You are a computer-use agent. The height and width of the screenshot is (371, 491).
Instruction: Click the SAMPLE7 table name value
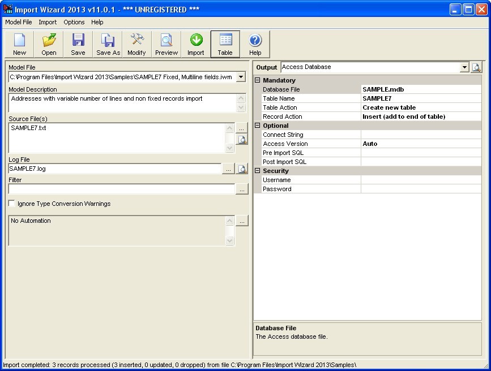click(421, 98)
